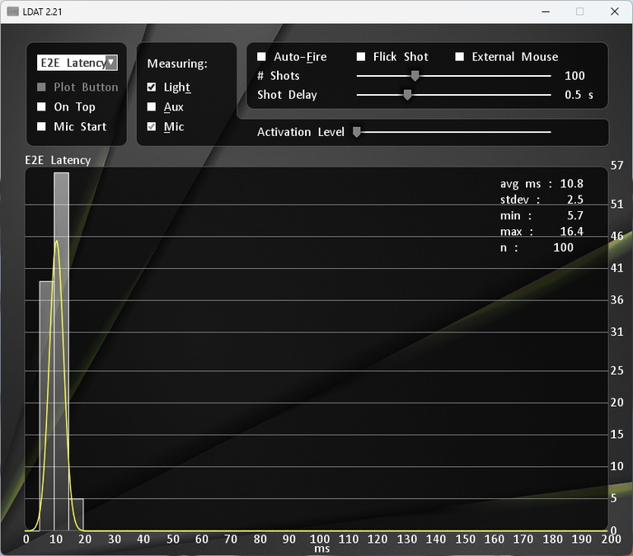Tick the Aux measuring checkbox
Screen dimensions: 633x556
[x=152, y=106]
